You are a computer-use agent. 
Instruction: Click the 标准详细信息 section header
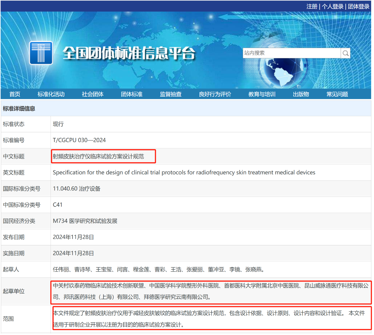click(19, 109)
